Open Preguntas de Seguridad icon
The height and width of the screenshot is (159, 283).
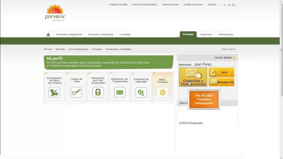(x=141, y=92)
